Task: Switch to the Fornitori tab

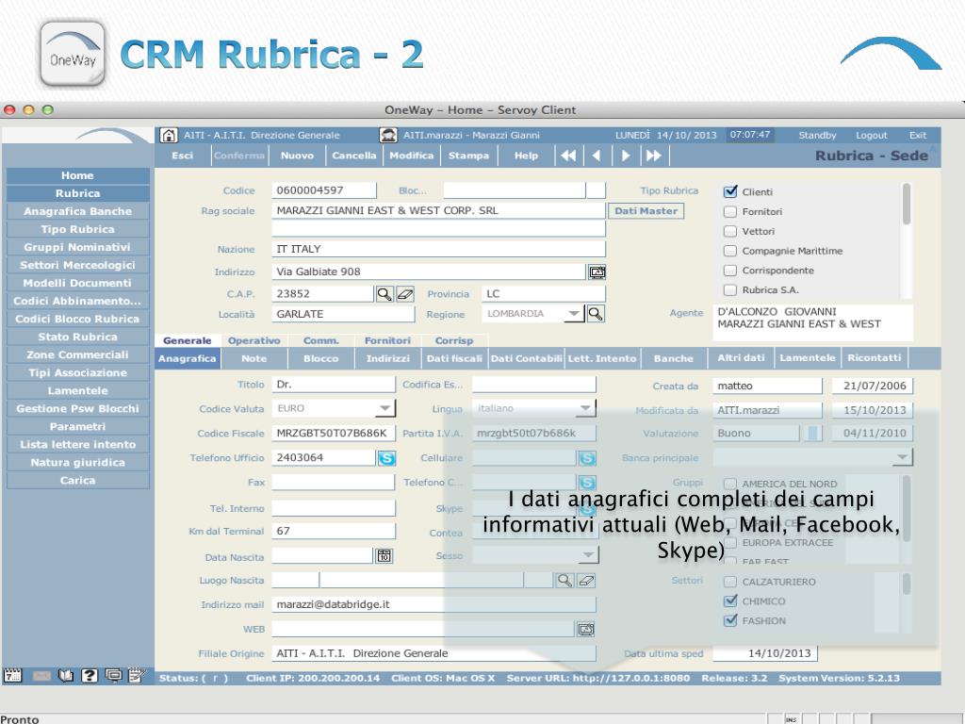Action: click(387, 340)
